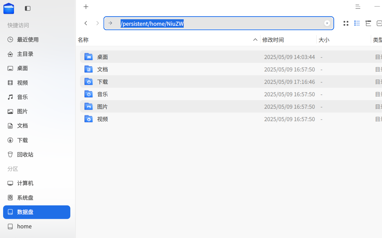Open 视频 from the sidebar
The width and height of the screenshot is (382, 238).
point(37,83)
